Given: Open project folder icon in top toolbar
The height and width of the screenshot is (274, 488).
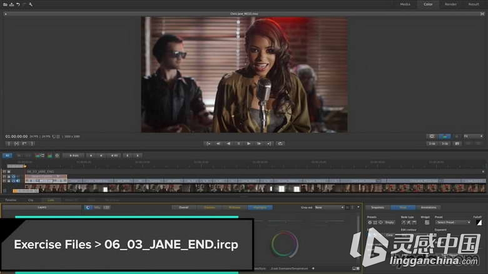Looking at the screenshot, I should pos(5,4).
